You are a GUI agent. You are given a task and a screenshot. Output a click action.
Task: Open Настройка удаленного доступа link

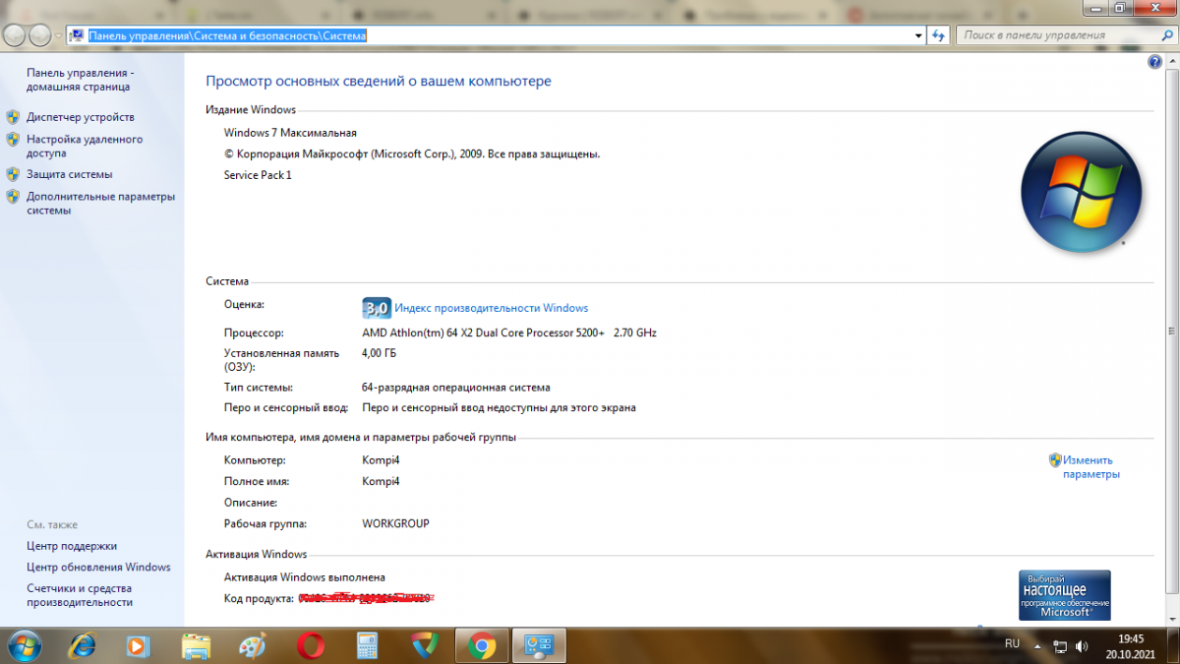[85, 147]
